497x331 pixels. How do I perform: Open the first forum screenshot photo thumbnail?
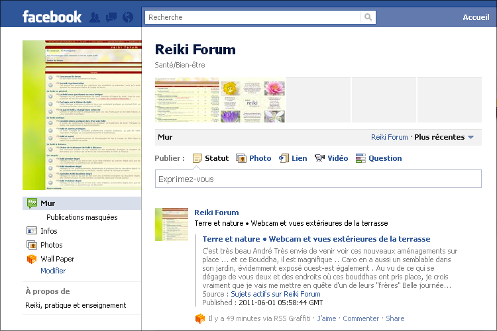(187, 100)
